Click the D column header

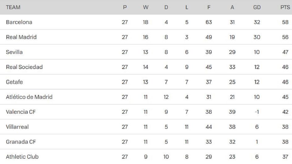(166, 7)
